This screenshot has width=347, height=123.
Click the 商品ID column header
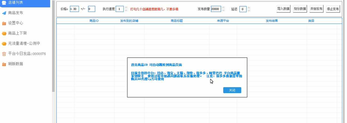click(94, 21)
